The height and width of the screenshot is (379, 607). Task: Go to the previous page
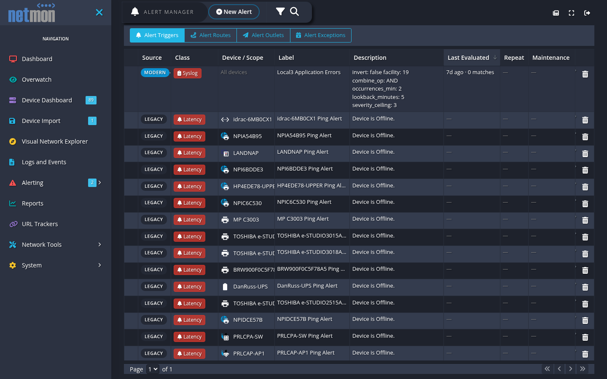[559, 369]
